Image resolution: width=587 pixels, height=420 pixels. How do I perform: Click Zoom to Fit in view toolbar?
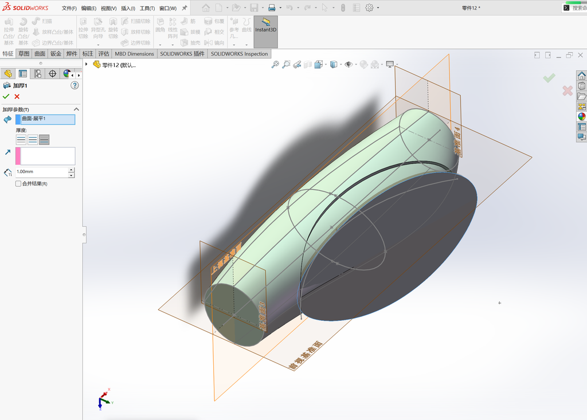[x=275, y=65]
